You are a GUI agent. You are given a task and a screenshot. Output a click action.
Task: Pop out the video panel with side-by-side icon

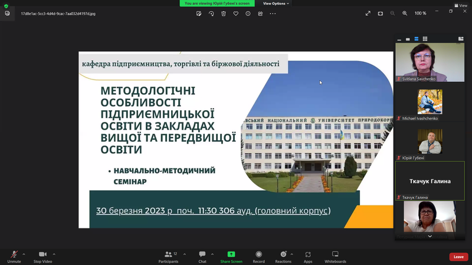(461, 39)
